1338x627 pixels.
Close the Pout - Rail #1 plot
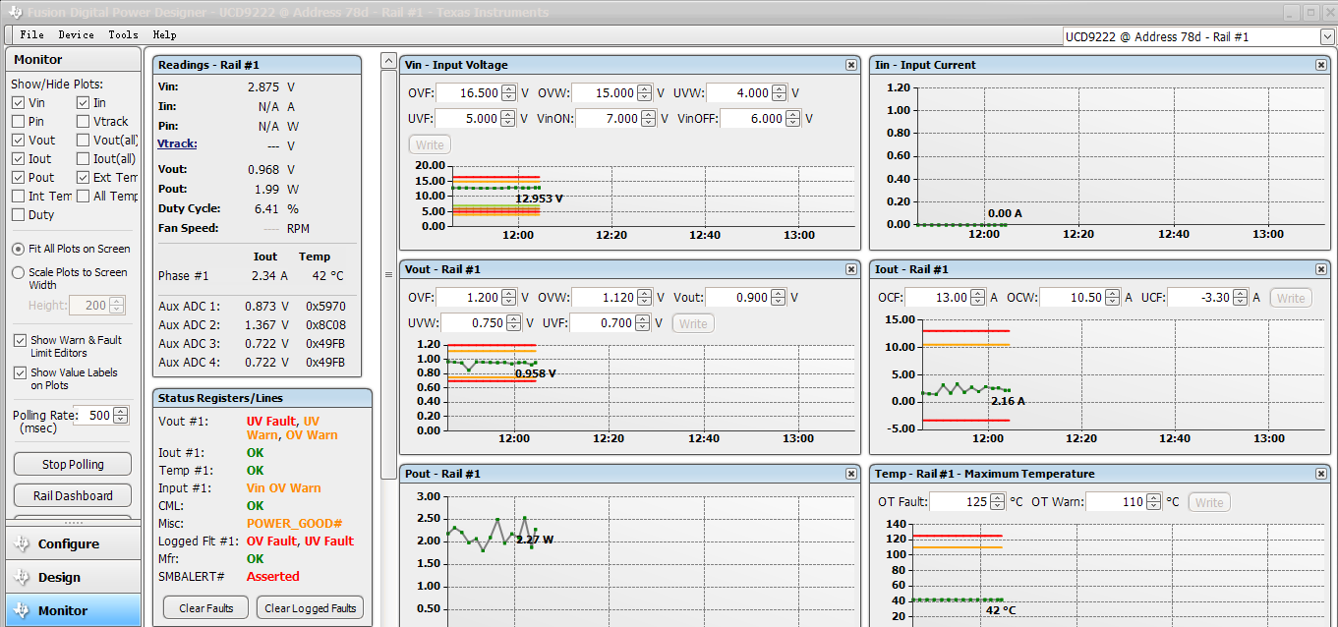850,474
